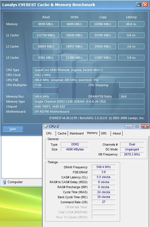Viewport: 150px width, 227px height.
Task: Close the EVEREST benchmark window
Action: (145, 5)
